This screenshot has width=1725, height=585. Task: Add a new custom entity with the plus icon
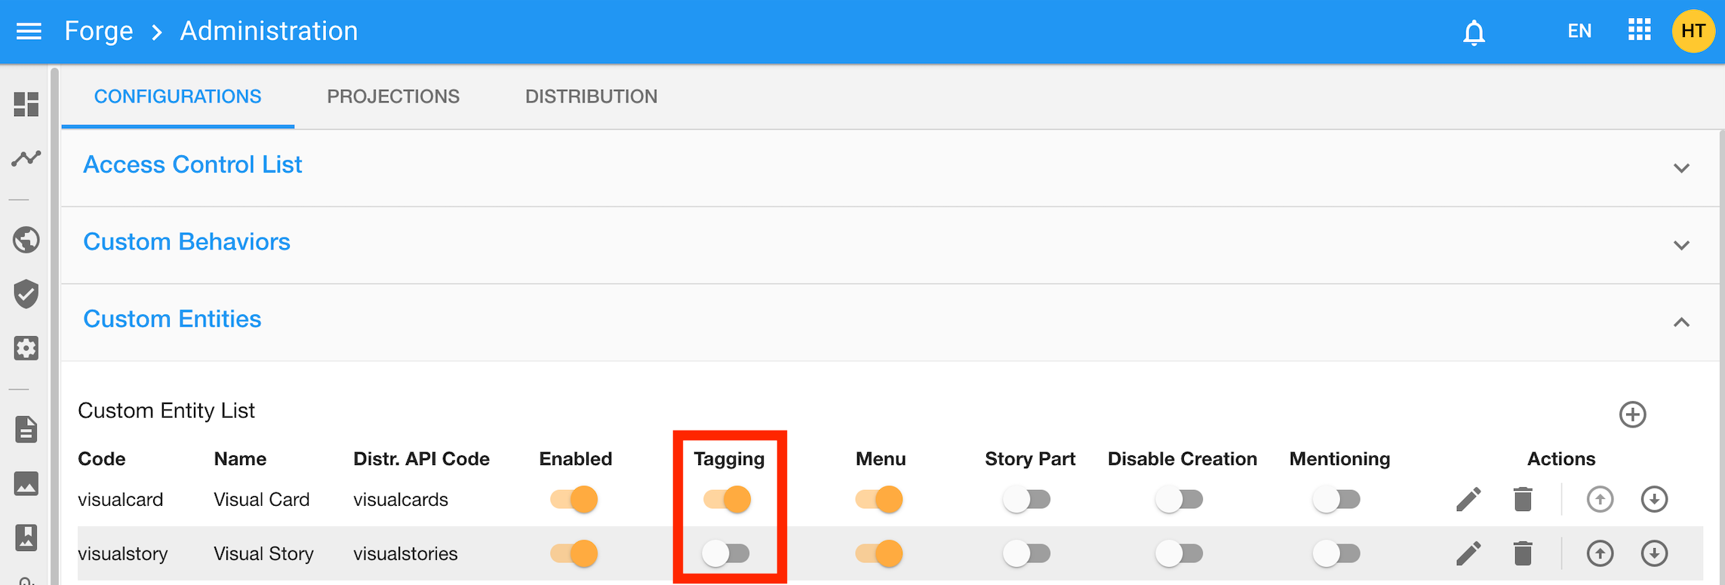pos(1632,414)
